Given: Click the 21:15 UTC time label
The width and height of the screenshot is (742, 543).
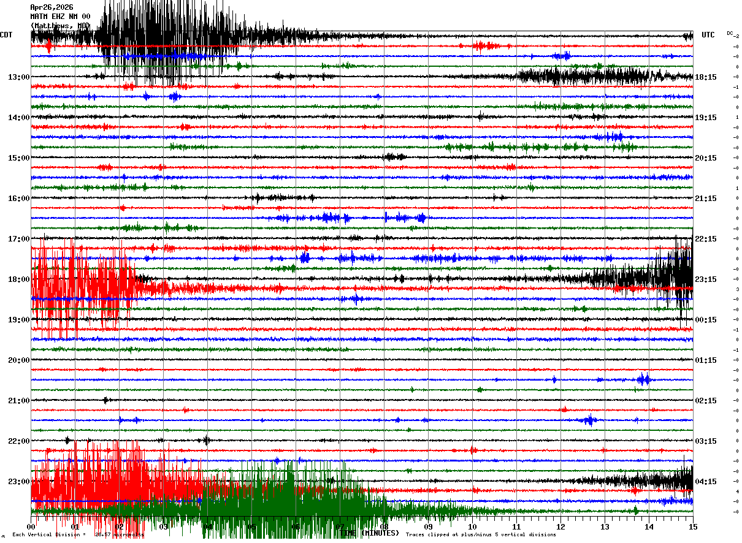Looking at the screenshot, I should click(x=707, y=199).
